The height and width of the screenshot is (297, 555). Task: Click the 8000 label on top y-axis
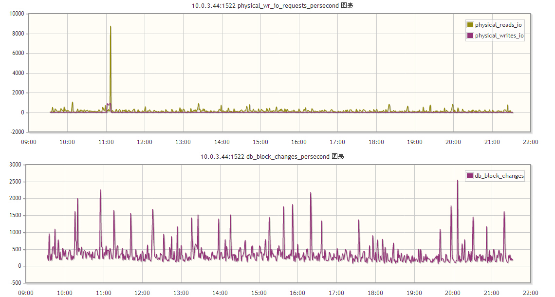pyautogui.click(x=18, y=34)
